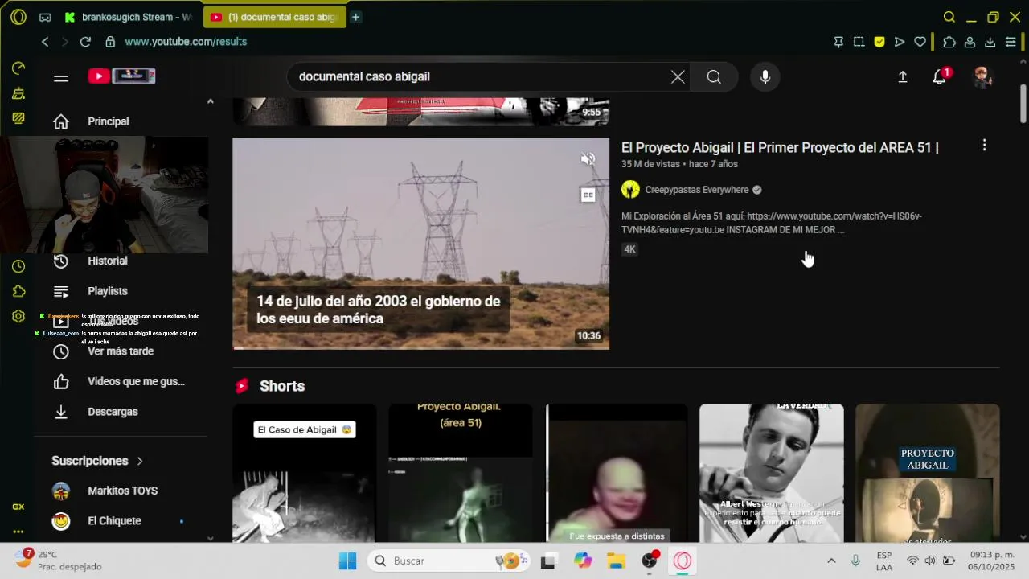Open GX Control speedometer in Opera sidebar
1029x579 pixels.
18,68
